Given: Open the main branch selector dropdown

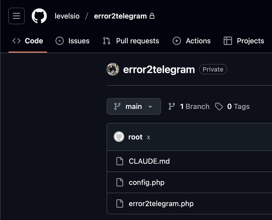Looking at the screenshot, I should pos(134,106).
